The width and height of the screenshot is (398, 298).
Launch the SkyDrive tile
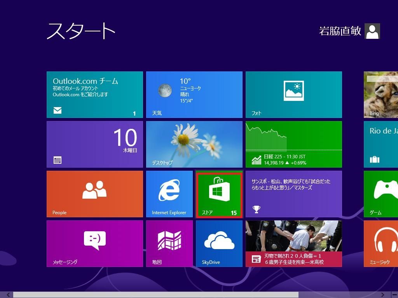(x=219, y=244)
